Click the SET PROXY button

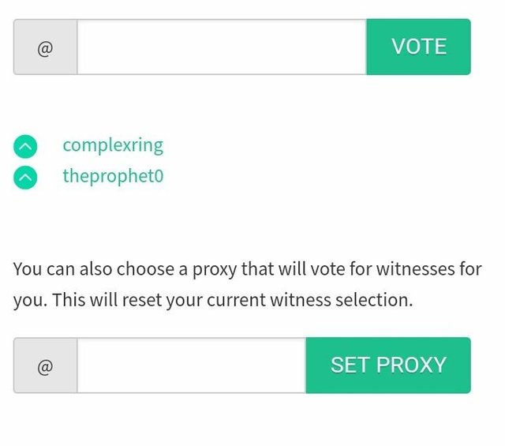coord(388,365)
